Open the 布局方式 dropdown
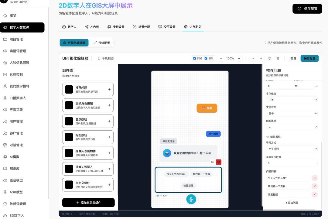Viewport: 328px width, 219px height. tap(292, 149)
